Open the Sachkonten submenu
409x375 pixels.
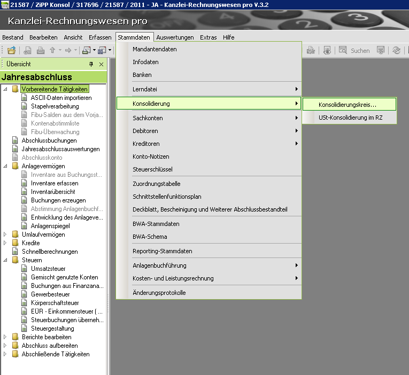click(x=209, y=118)
